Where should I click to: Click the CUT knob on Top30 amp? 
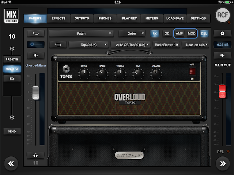tap(138, 73)
